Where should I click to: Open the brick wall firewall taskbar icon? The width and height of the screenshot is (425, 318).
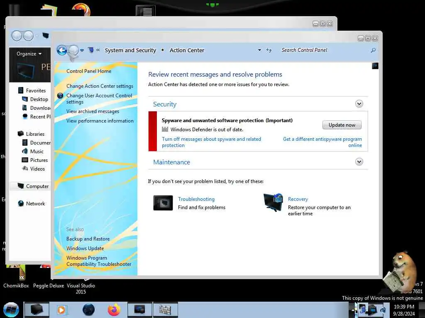[x=165, y=310]
